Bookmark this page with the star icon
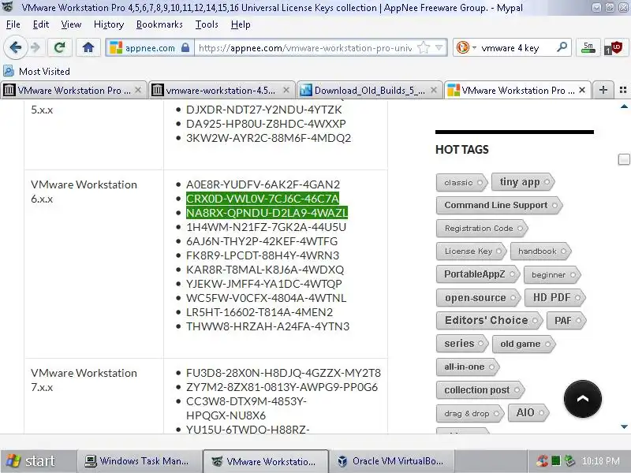631x473 pixels. tap(424, 48)
